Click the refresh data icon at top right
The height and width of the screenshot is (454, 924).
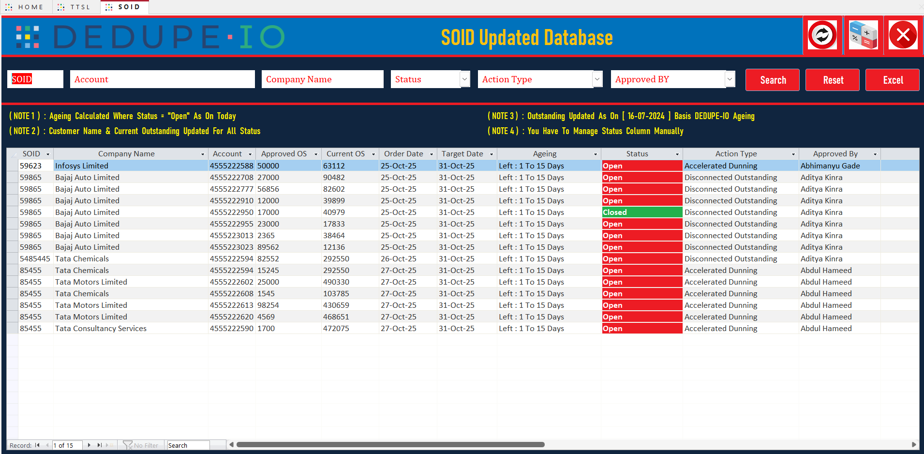pos(821,35)
